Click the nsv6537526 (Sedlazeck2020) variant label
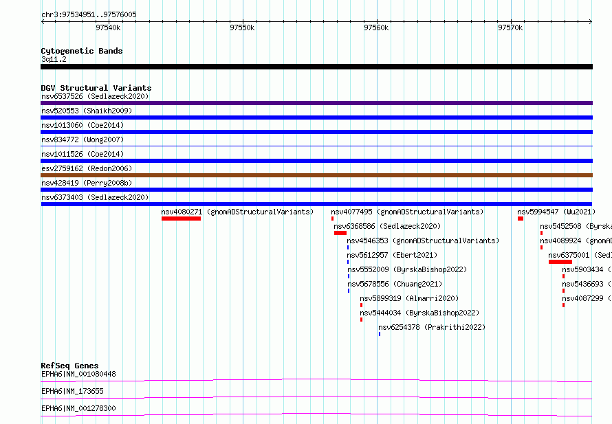 (x=95, y=96)
